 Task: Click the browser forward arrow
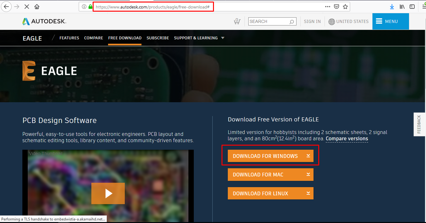point(17,7)
